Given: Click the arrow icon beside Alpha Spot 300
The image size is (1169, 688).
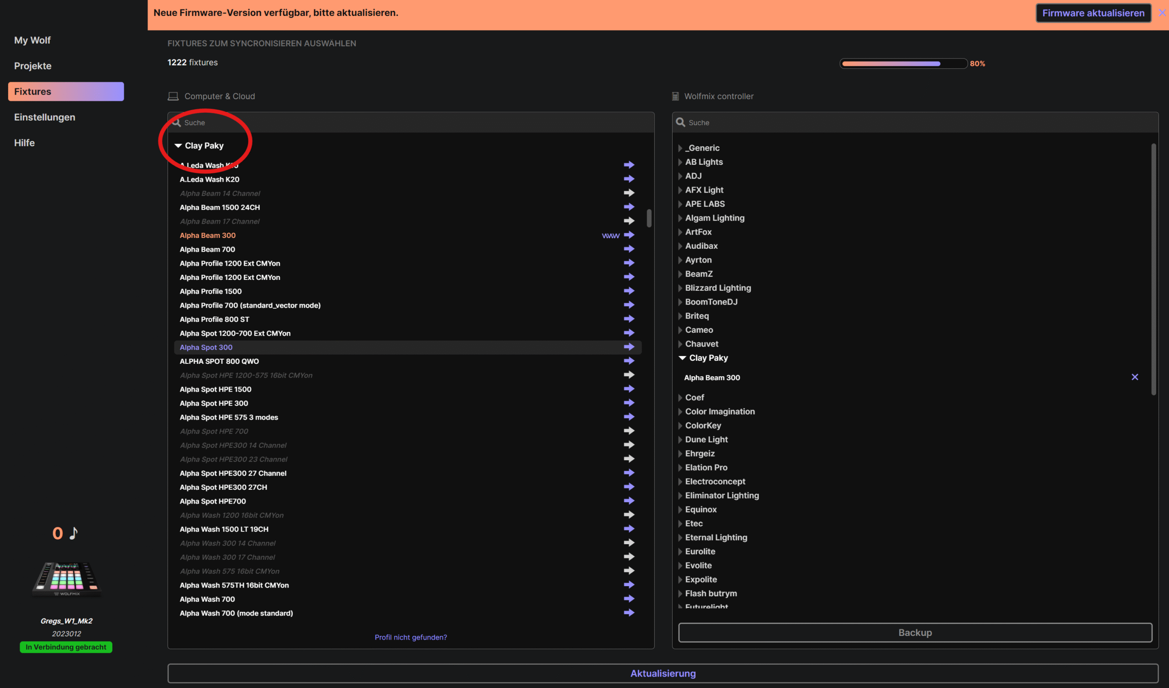Looking at the screenshot, I should tap(629, 347).
